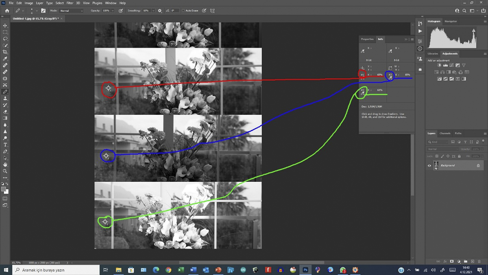Open the smoothing options gear
488x275 pixels.
[x=160, y=11]
